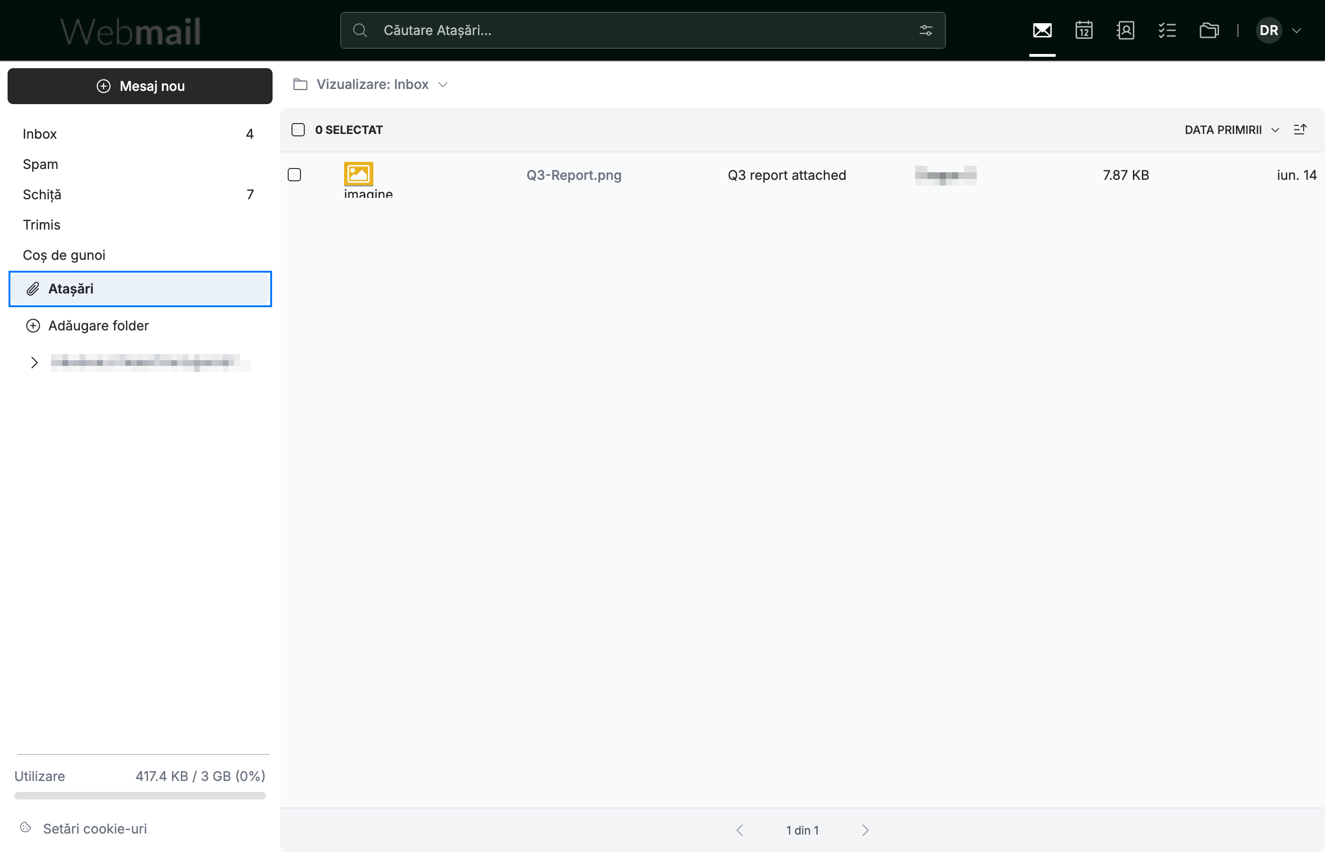The height and width of the screenshot is (852, 1325).
Task: Toggle the sort order direction icon
Action: coord(1300,130)
